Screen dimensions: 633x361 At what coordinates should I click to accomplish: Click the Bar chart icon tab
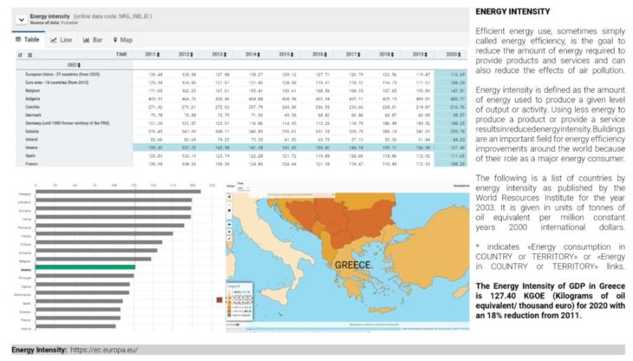91,40
